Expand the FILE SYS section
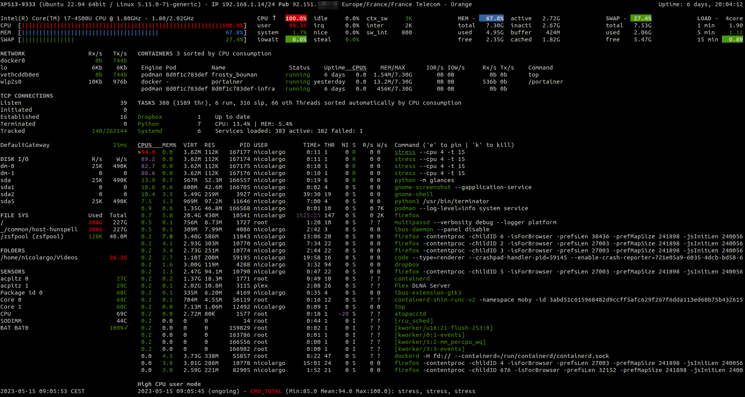745x397 pixels. pyautogui.click(x=14, y=215)
